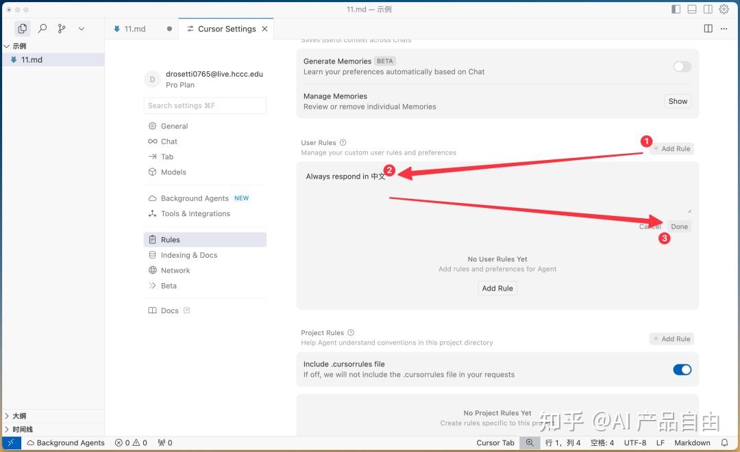
Task: Click Markdown language mode
Action: tap(692, 442)
